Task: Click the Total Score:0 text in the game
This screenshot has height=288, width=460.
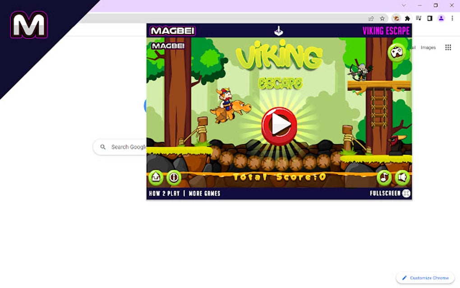Action: [x=279, y=177]
